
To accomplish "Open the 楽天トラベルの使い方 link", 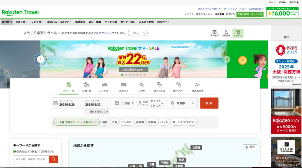I will click(209, 9).
